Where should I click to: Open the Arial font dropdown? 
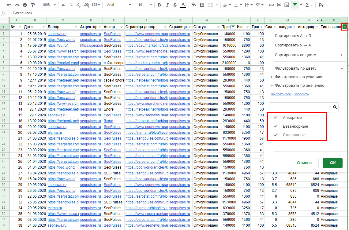(119, 5)
